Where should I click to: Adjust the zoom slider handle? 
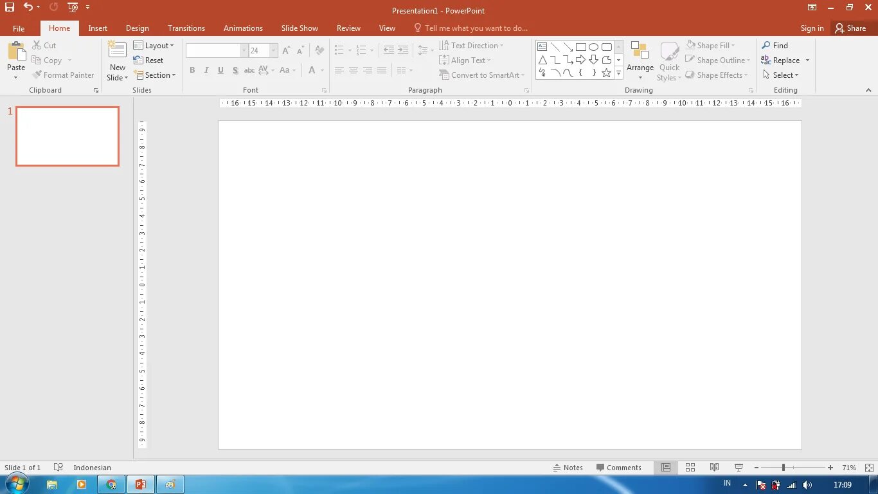(783, 468)
